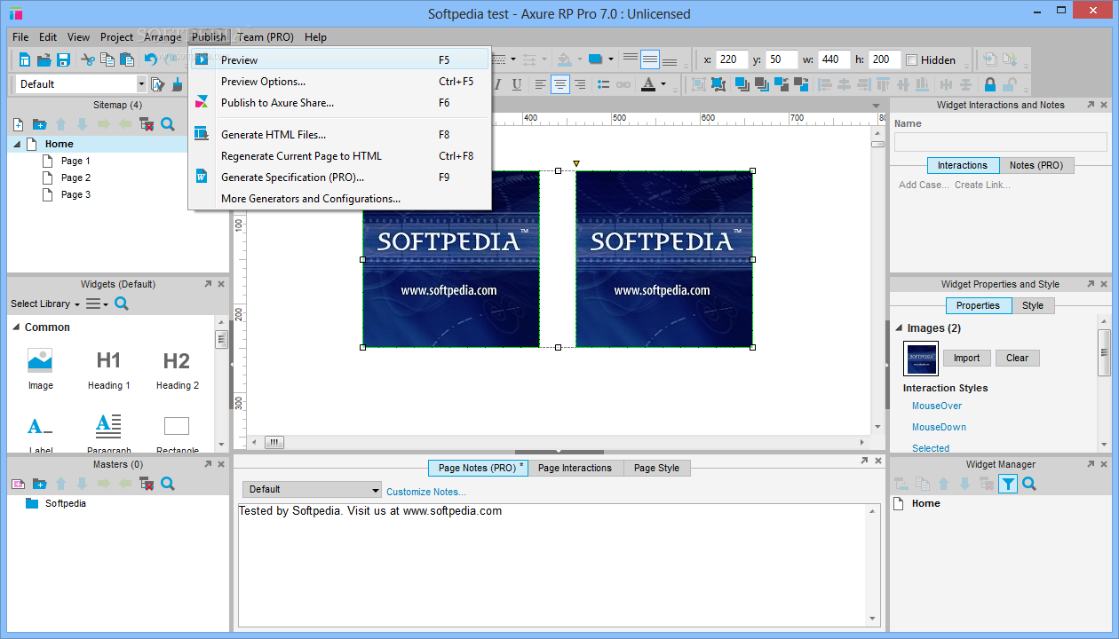This screenshot has width=1119, height=639.
Task: Toggle the Widget Manager filter icon
Action: [x=1008, y=484]
